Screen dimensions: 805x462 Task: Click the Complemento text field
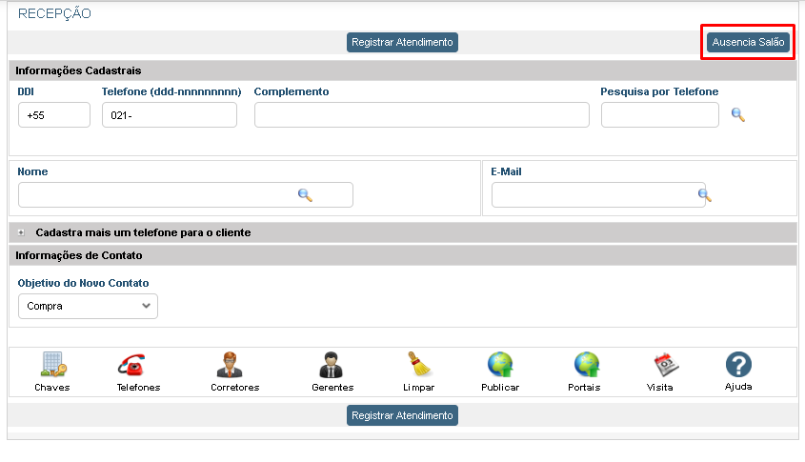click(x=421, y=115)
